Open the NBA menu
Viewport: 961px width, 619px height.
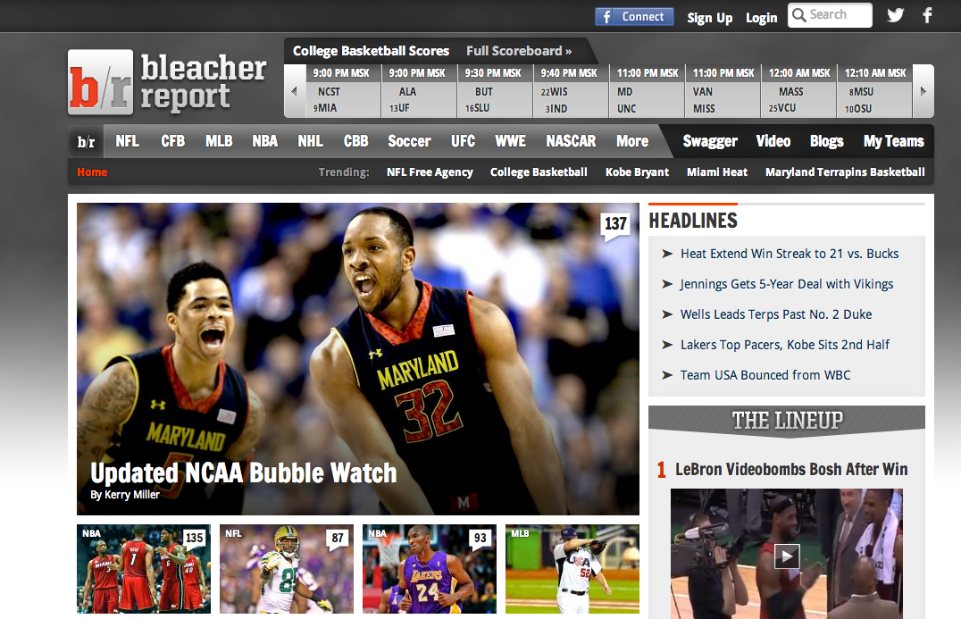264,141
